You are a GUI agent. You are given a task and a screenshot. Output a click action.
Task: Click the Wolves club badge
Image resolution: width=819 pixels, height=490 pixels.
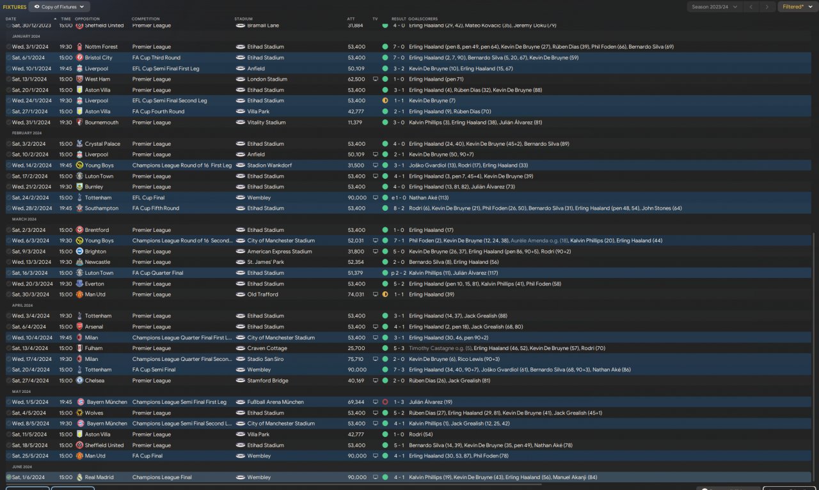(79, 413)
